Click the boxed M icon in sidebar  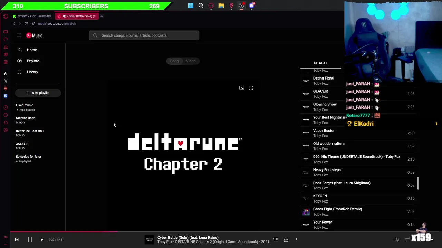pyautogui.click(x=6, y=62)
